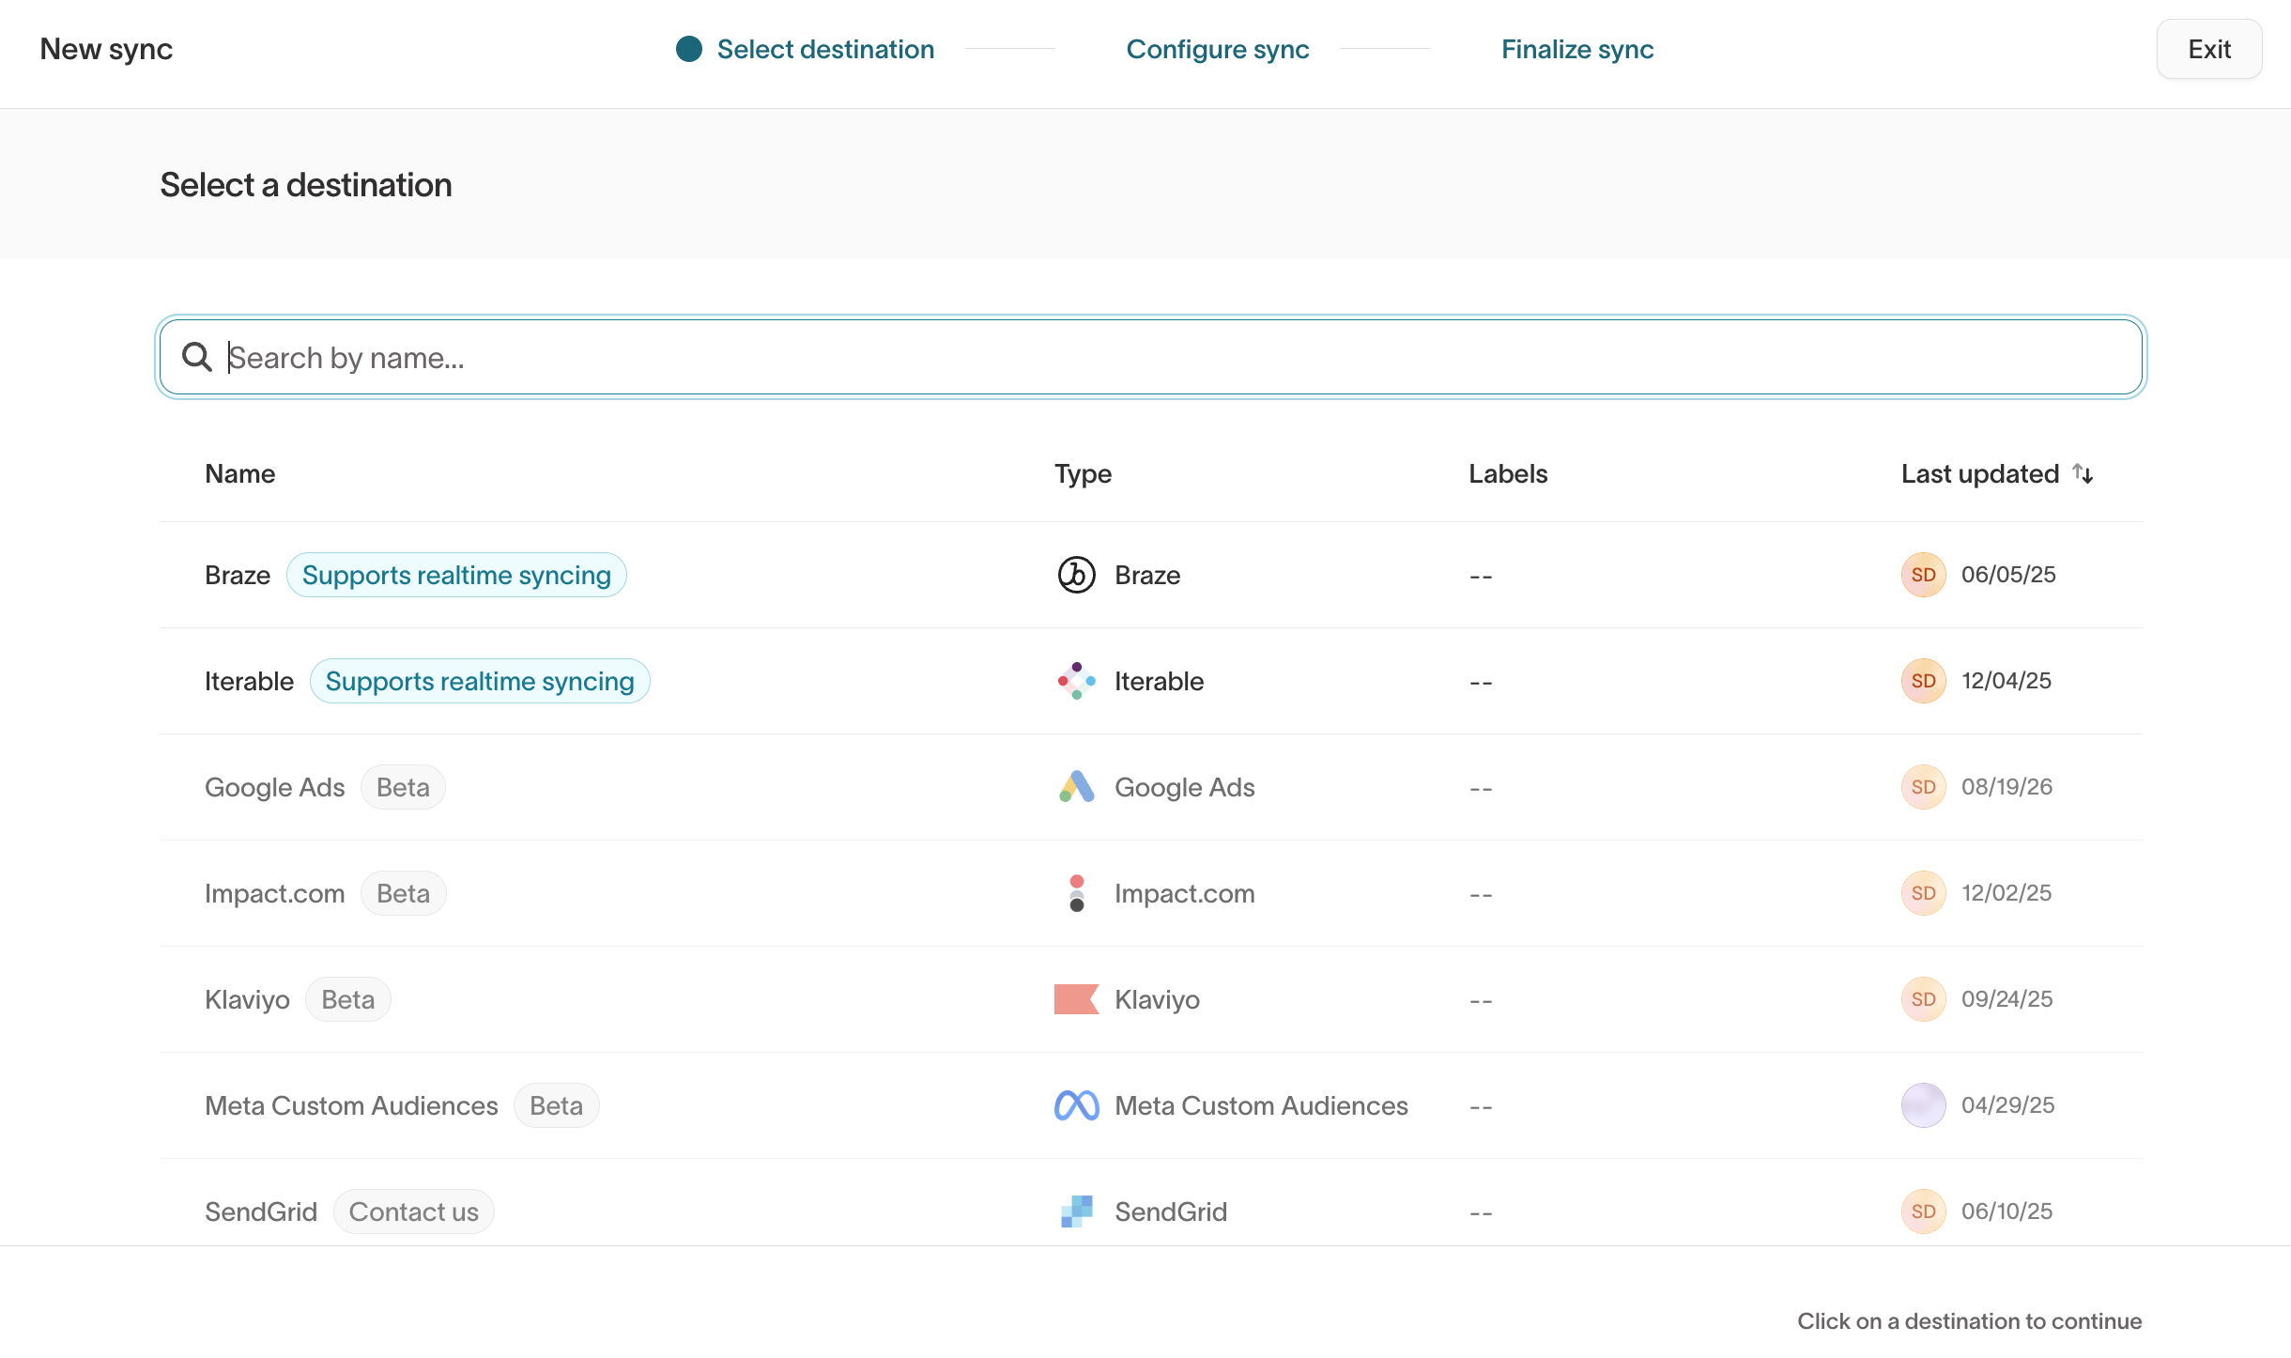Screen dimensions: 2291x1358
Task: Focus the Search by name field
Action: pos(1151,357)
